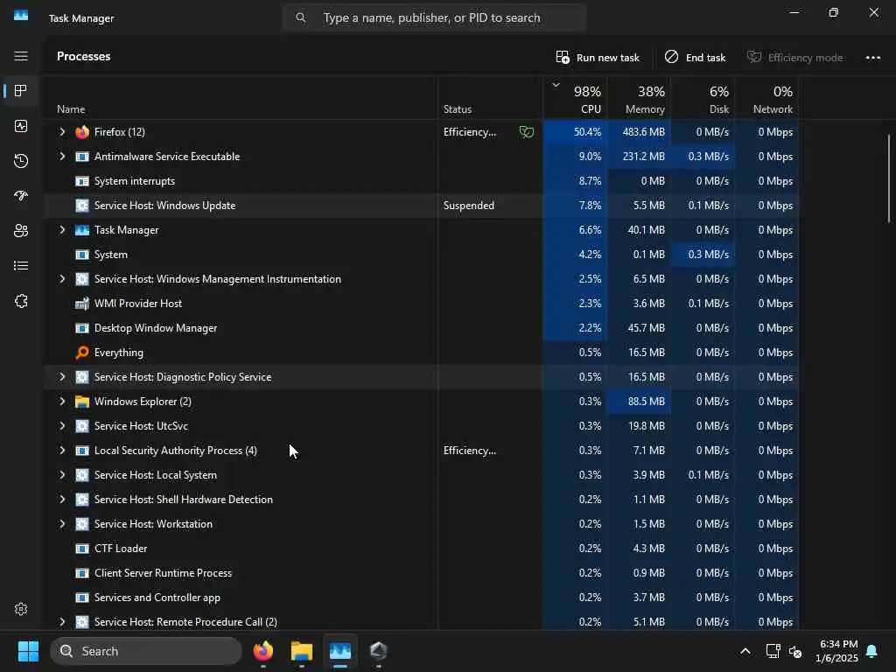Expand the Task Manager process row
The width and height of the screenshot is (896, 672).
pos(62,230)
